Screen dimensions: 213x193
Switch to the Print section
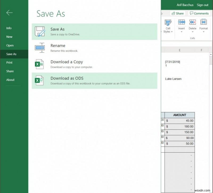[9, 63]
